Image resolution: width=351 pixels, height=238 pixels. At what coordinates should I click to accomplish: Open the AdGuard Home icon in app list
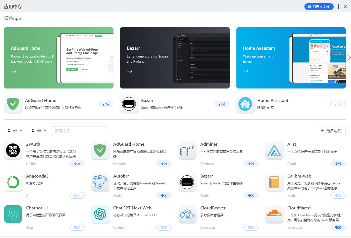point(100,150)
